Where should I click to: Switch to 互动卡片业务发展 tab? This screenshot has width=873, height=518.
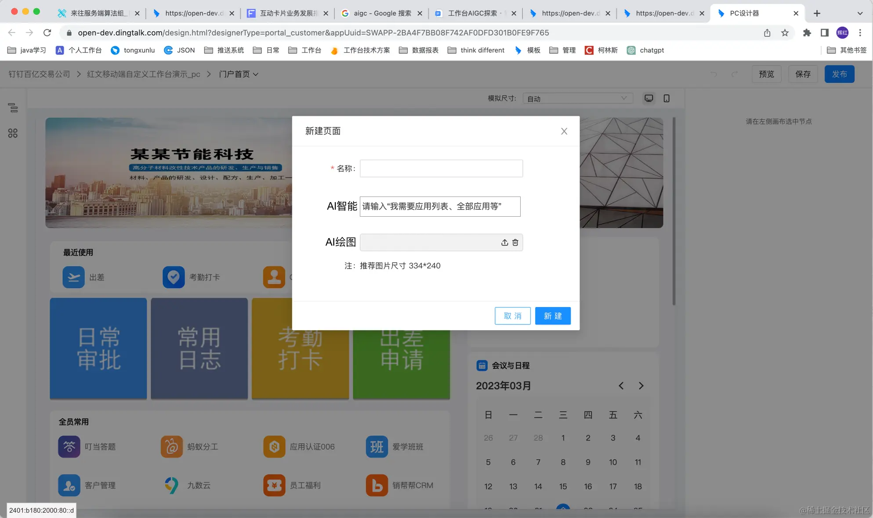[x=288, y=13]
